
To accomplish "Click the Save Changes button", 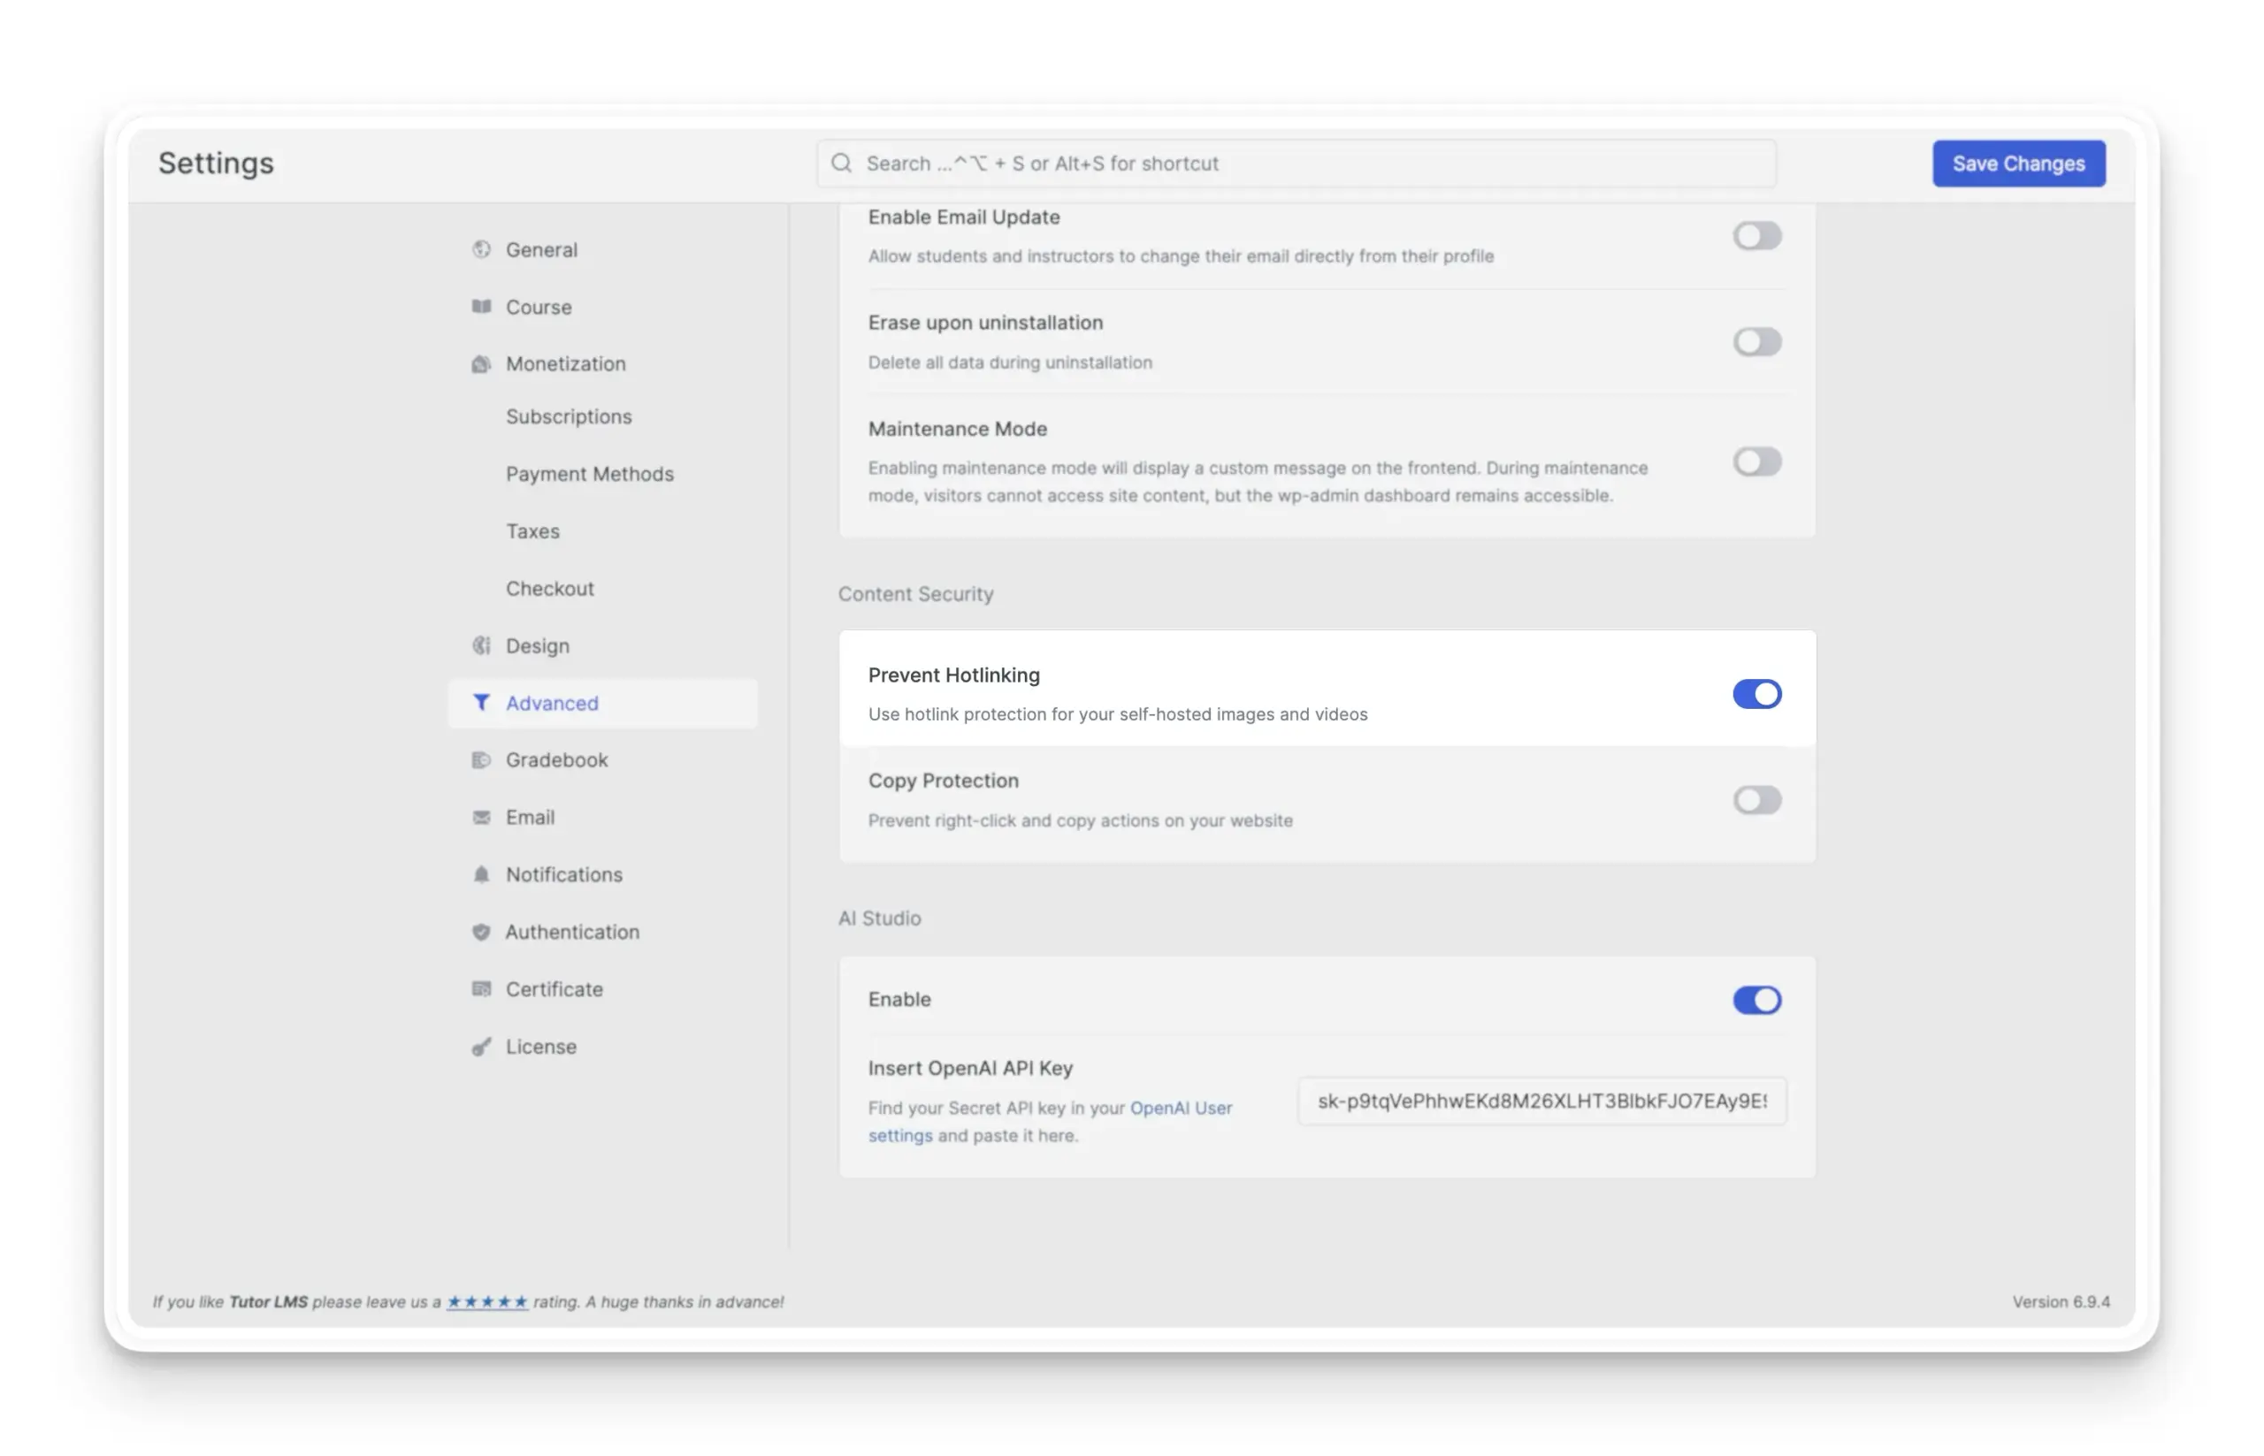I will 2018,163.
